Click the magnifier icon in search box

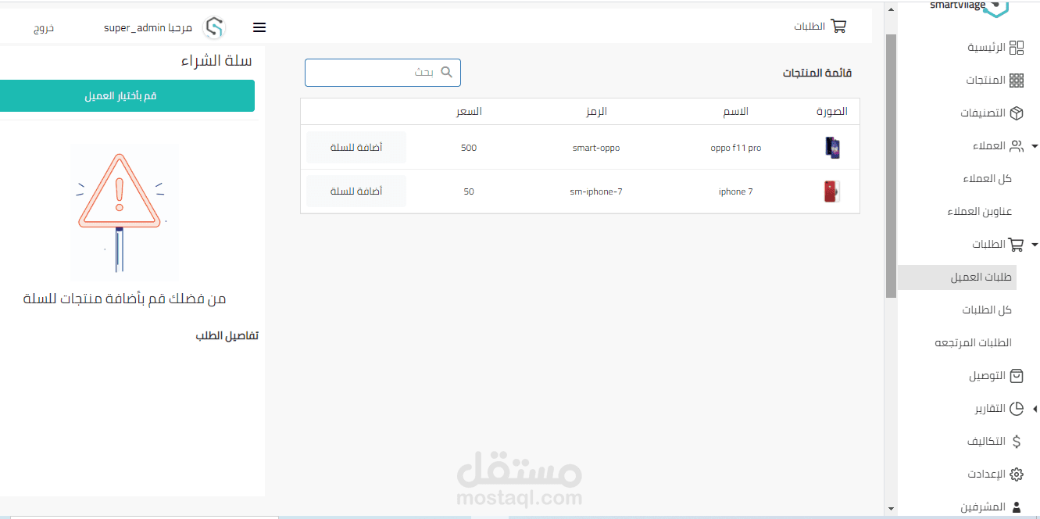tap(446, 72)
